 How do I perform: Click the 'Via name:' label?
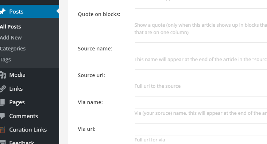(90, 102)
